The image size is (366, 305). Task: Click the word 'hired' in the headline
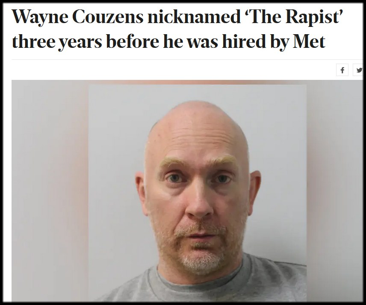point(244,41)
